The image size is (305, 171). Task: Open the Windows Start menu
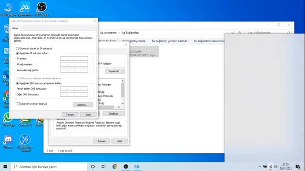coord(5,167)
